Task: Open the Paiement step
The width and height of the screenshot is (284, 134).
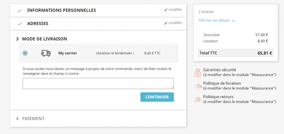Action: pyautogui.click(x=33, y=118)
